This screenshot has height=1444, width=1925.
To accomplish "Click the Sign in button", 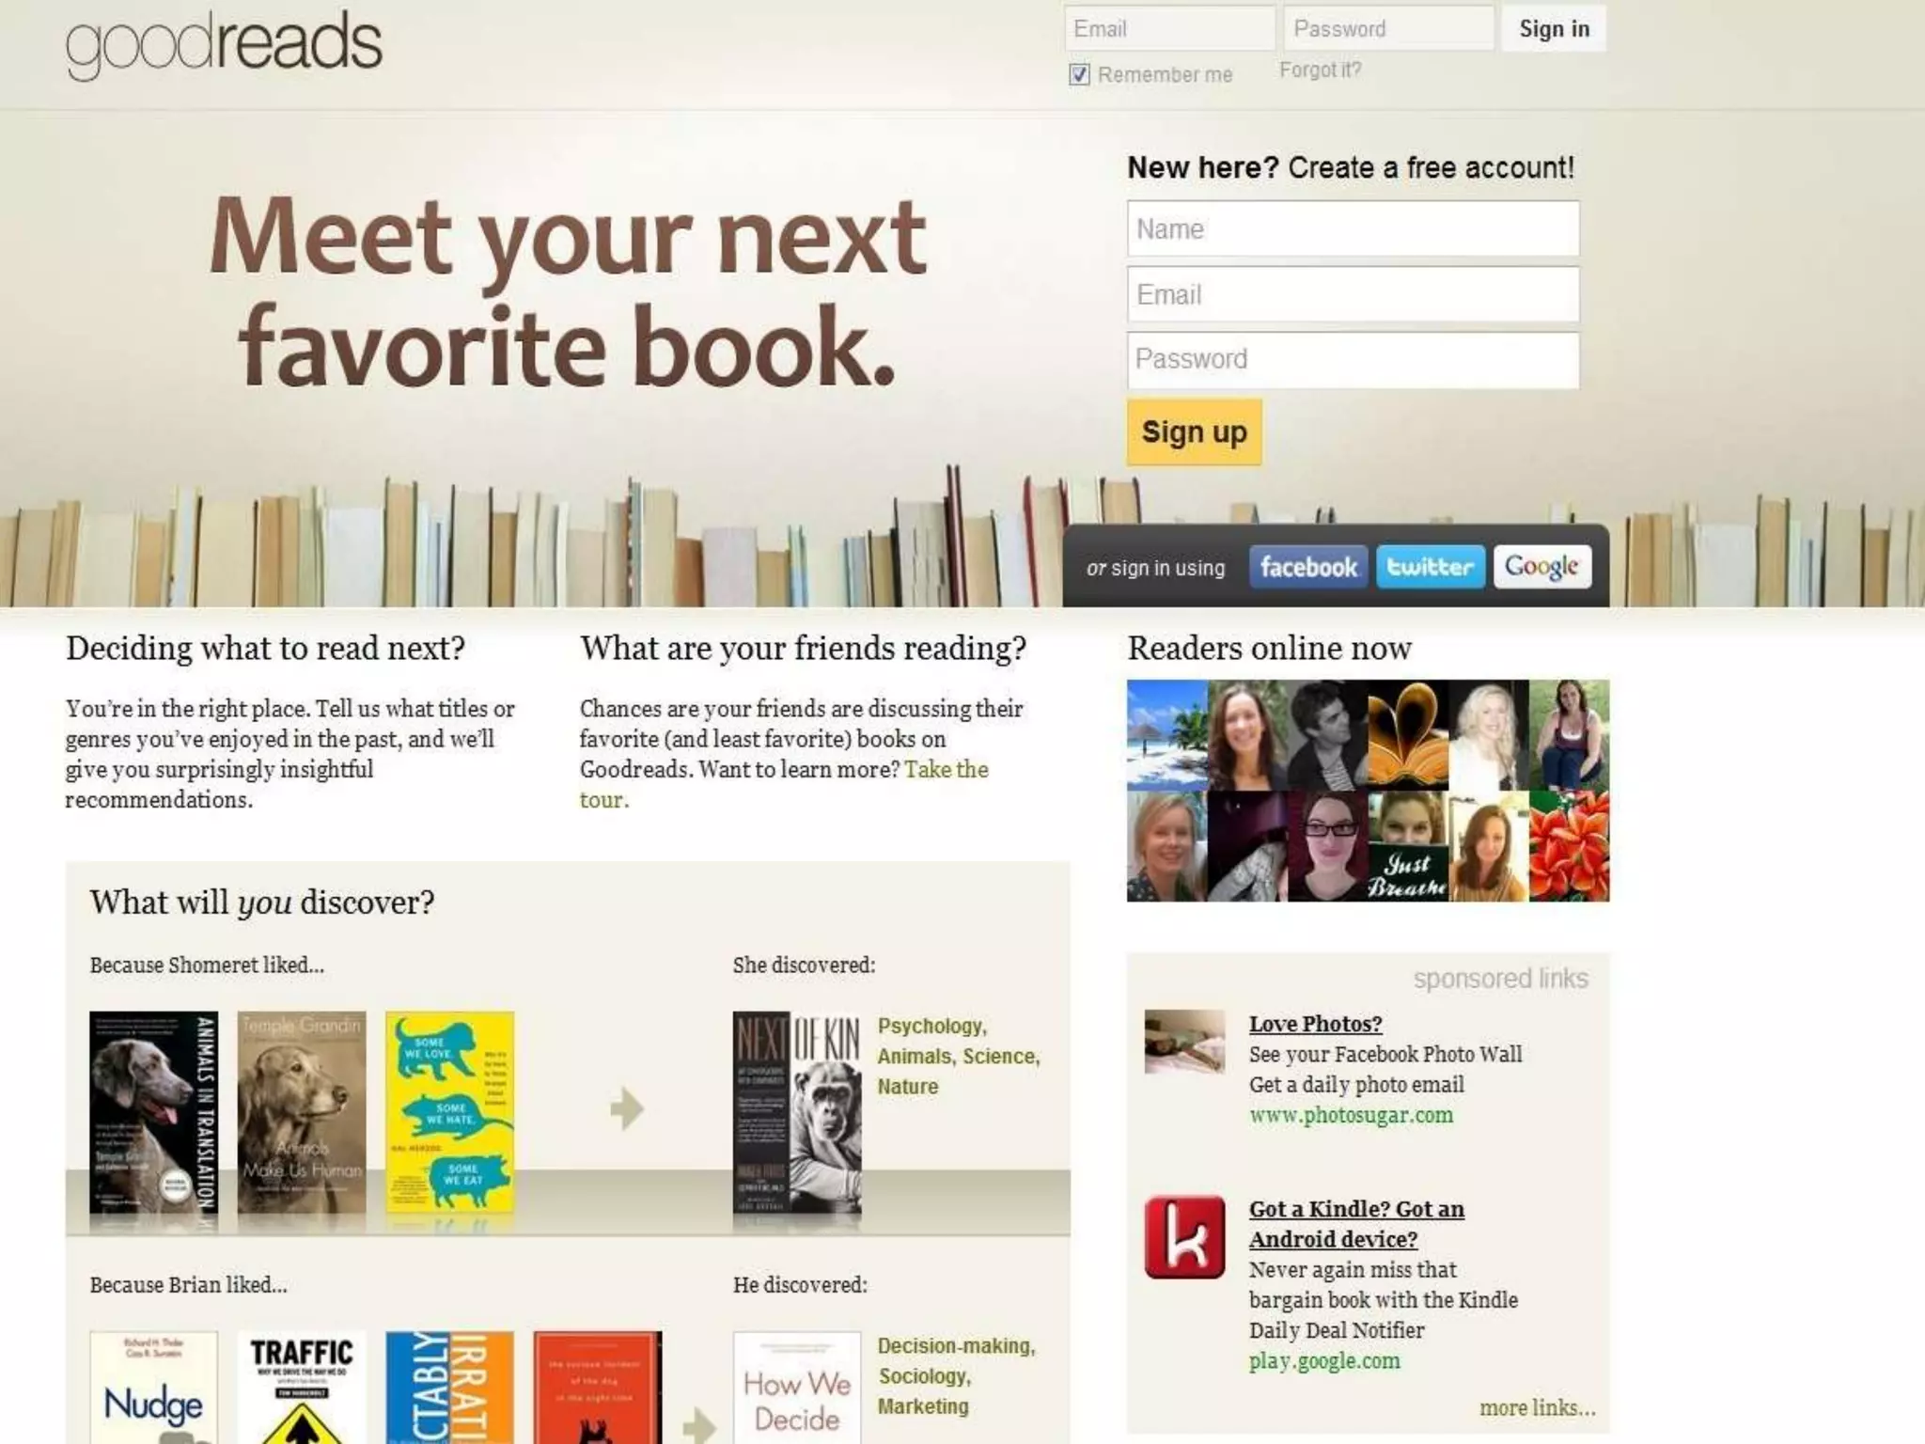I will click(x=1554, y=29).
